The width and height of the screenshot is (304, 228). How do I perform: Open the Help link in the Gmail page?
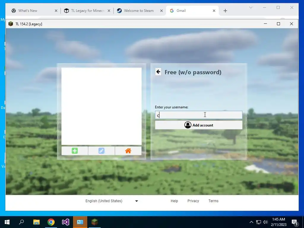174,201
